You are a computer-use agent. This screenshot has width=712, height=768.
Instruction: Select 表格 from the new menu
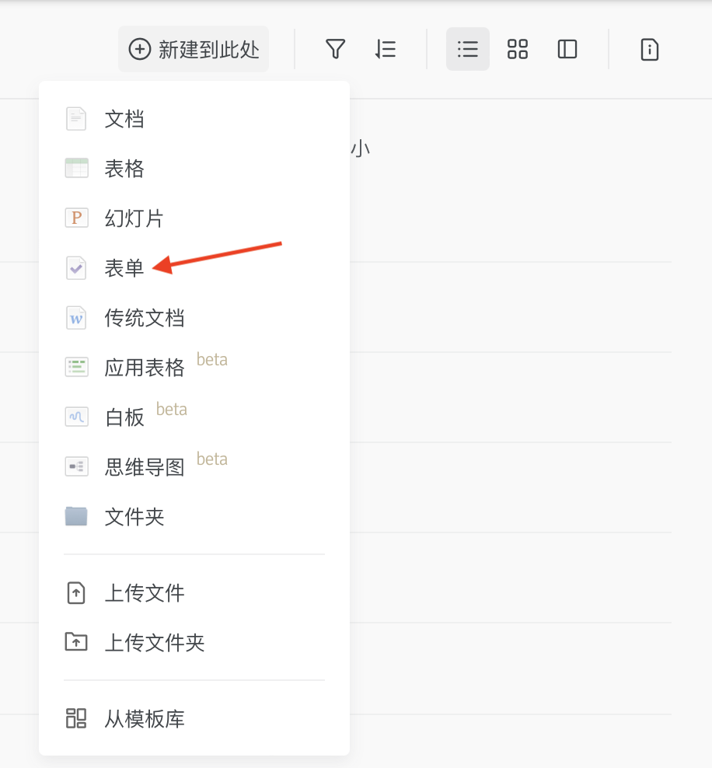194,169
